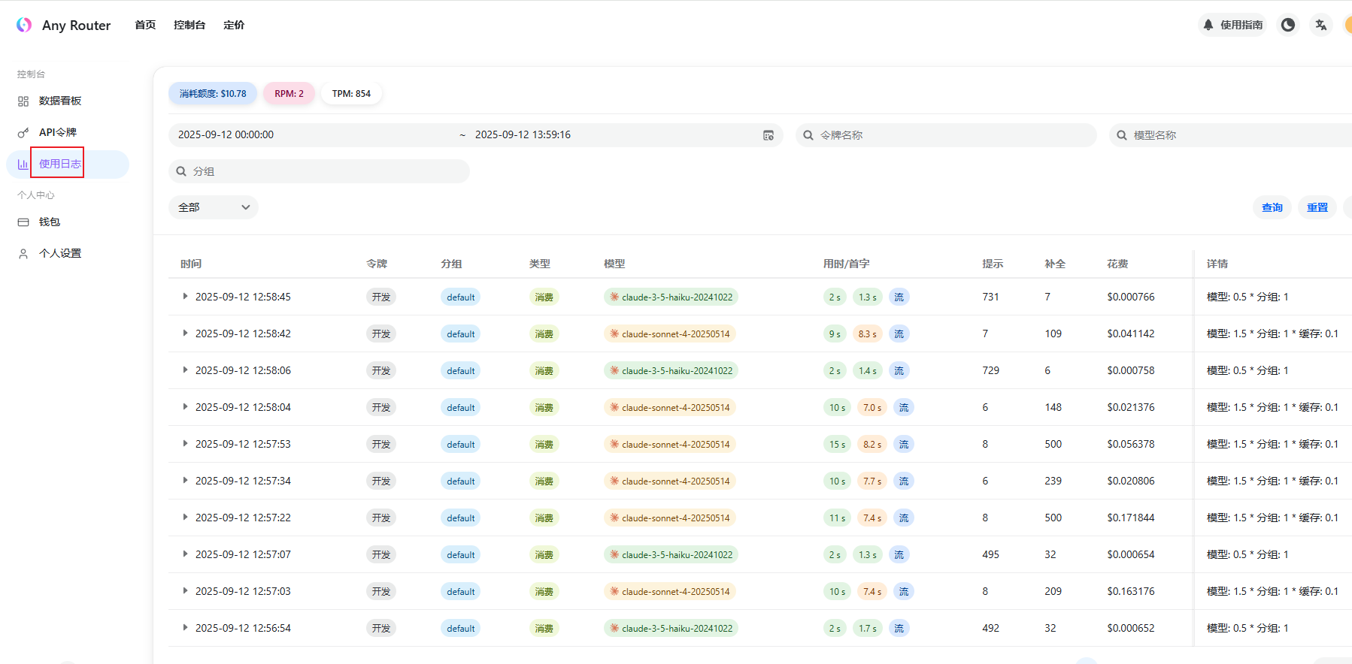Expand the 2025-09-12 12:57:07 log row
Screen dimensions: 1352x664
(x=185, y=554)
